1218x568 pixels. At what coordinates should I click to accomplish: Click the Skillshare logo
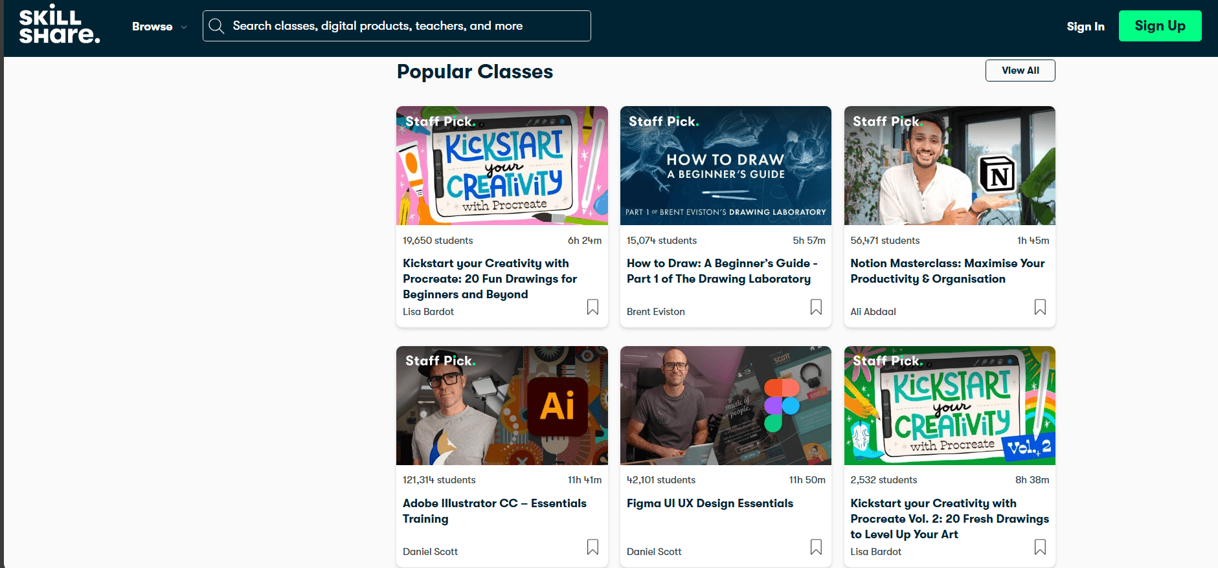(60, 26)
